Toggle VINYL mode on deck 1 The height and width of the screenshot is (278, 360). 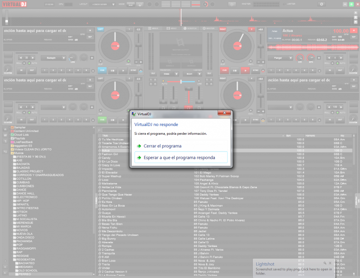point(129,61)
